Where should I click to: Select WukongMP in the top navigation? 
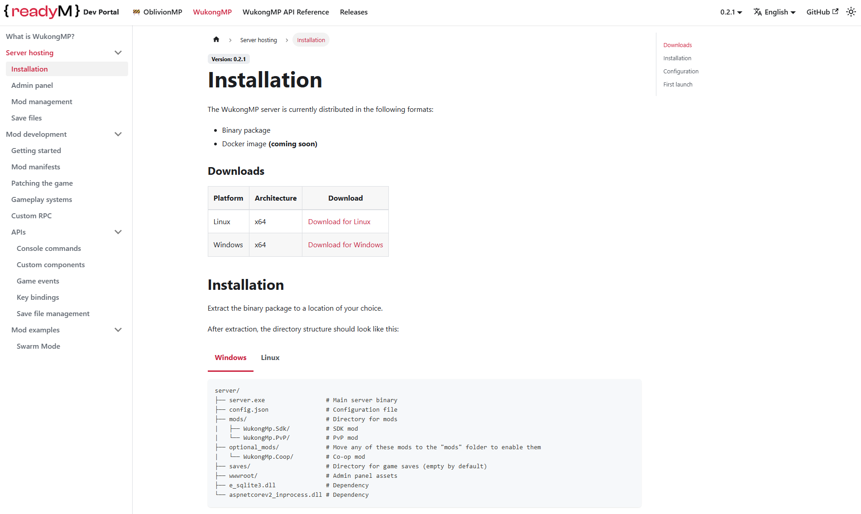212,12
